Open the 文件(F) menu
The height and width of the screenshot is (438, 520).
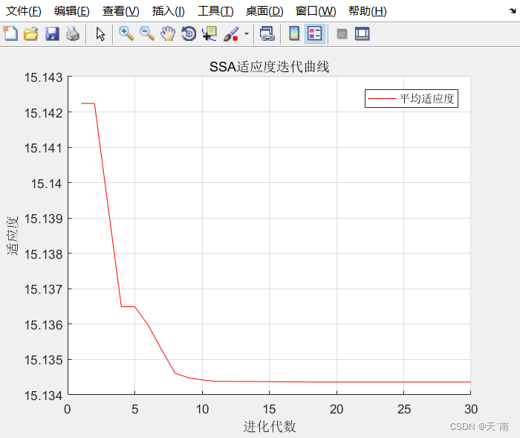24,11
